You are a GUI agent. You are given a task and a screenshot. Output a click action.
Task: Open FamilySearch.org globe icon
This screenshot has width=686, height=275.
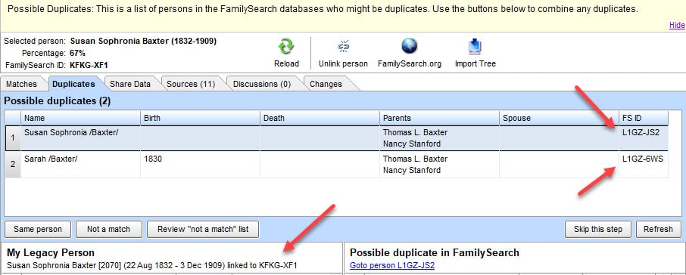click(x=410, y=46)
